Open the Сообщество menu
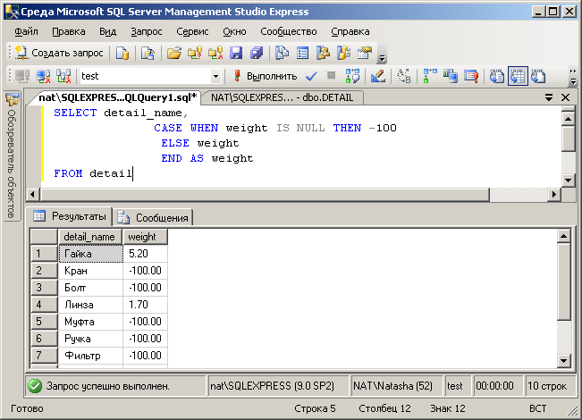582x420 pixels. point(289,31)
